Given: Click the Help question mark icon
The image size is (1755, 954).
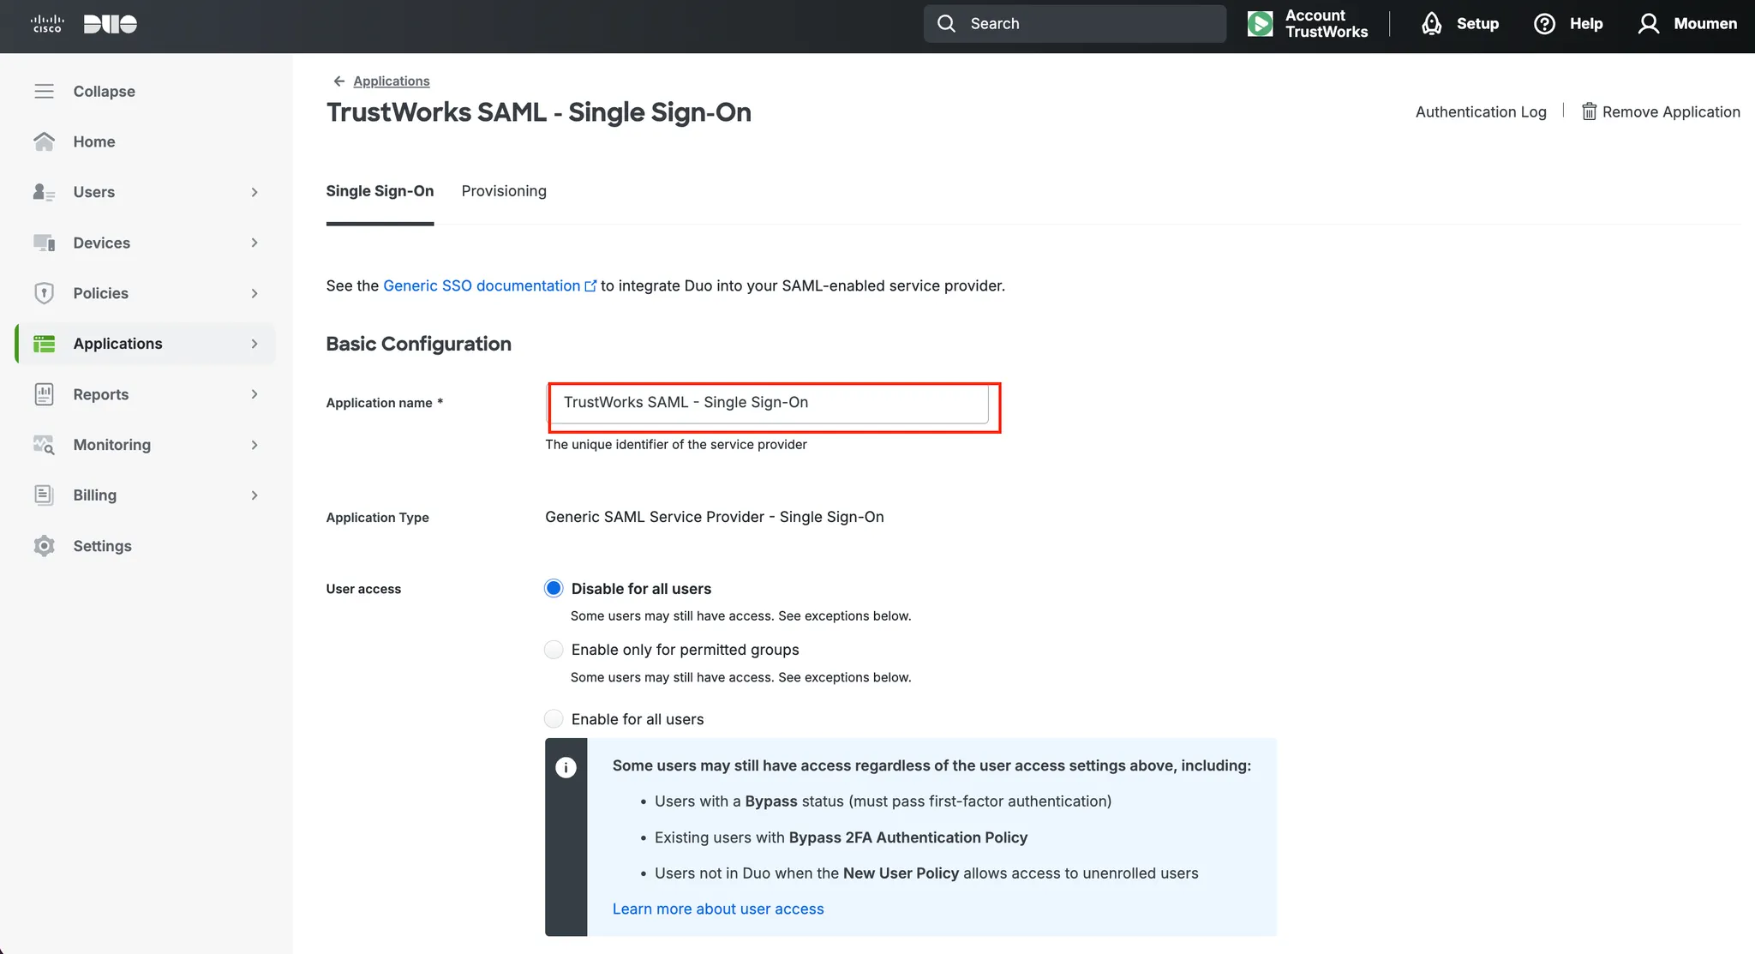Looking at the screenshot, I should 1544,24.
